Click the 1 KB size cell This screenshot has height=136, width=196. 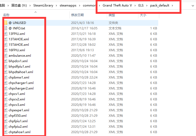pos(154,28)
